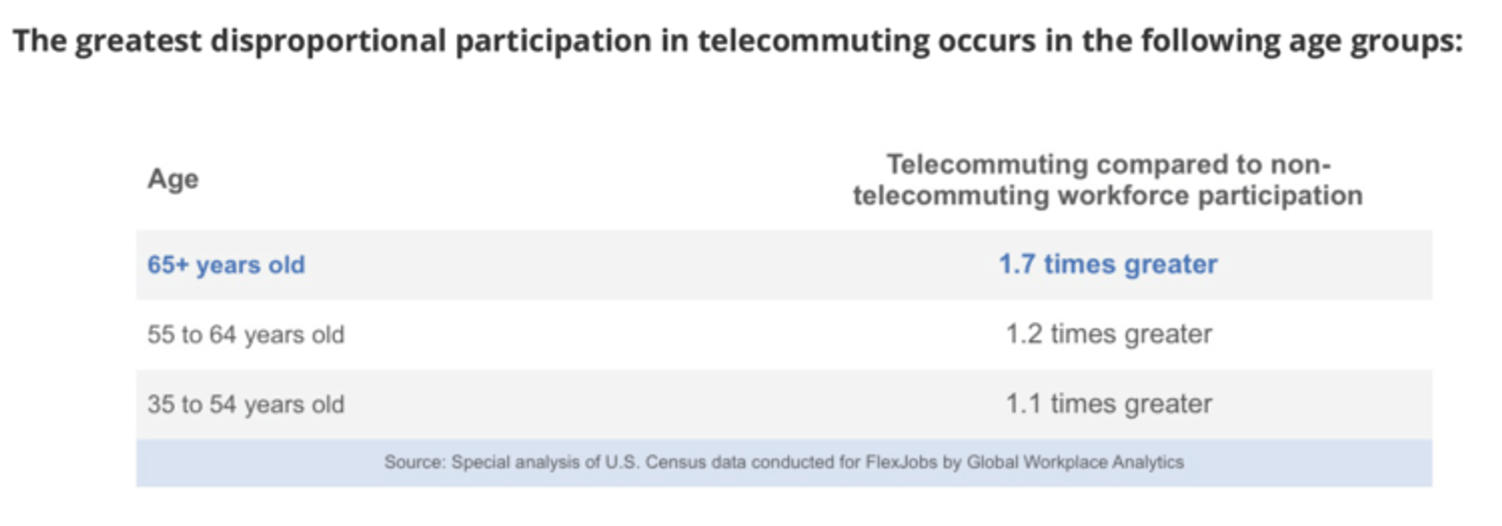Select the 55 to 64 years old cell
The image size is (1502, 526).
[246, 334]
